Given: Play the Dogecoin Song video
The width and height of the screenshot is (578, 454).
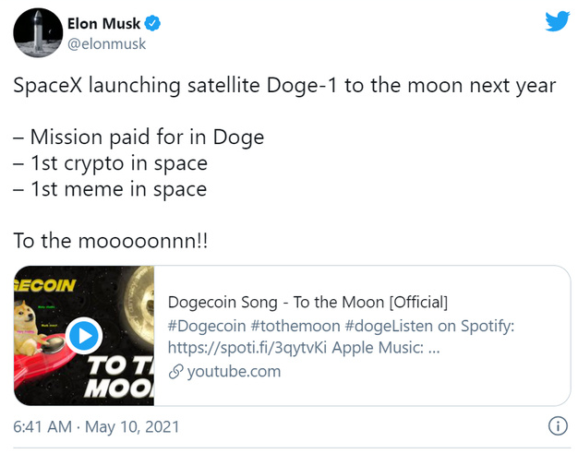Looking at the screenshot, I should [x=86, y=336].
